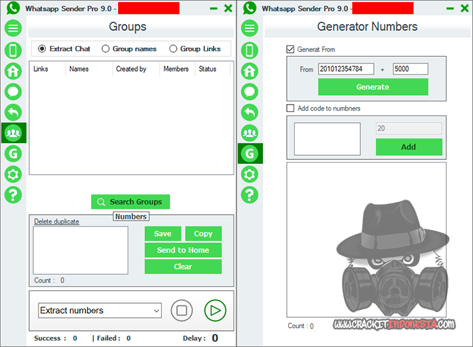Select the Group Links radio option
The height and width of the screenshot is (347, 473).
coord(173,49)
